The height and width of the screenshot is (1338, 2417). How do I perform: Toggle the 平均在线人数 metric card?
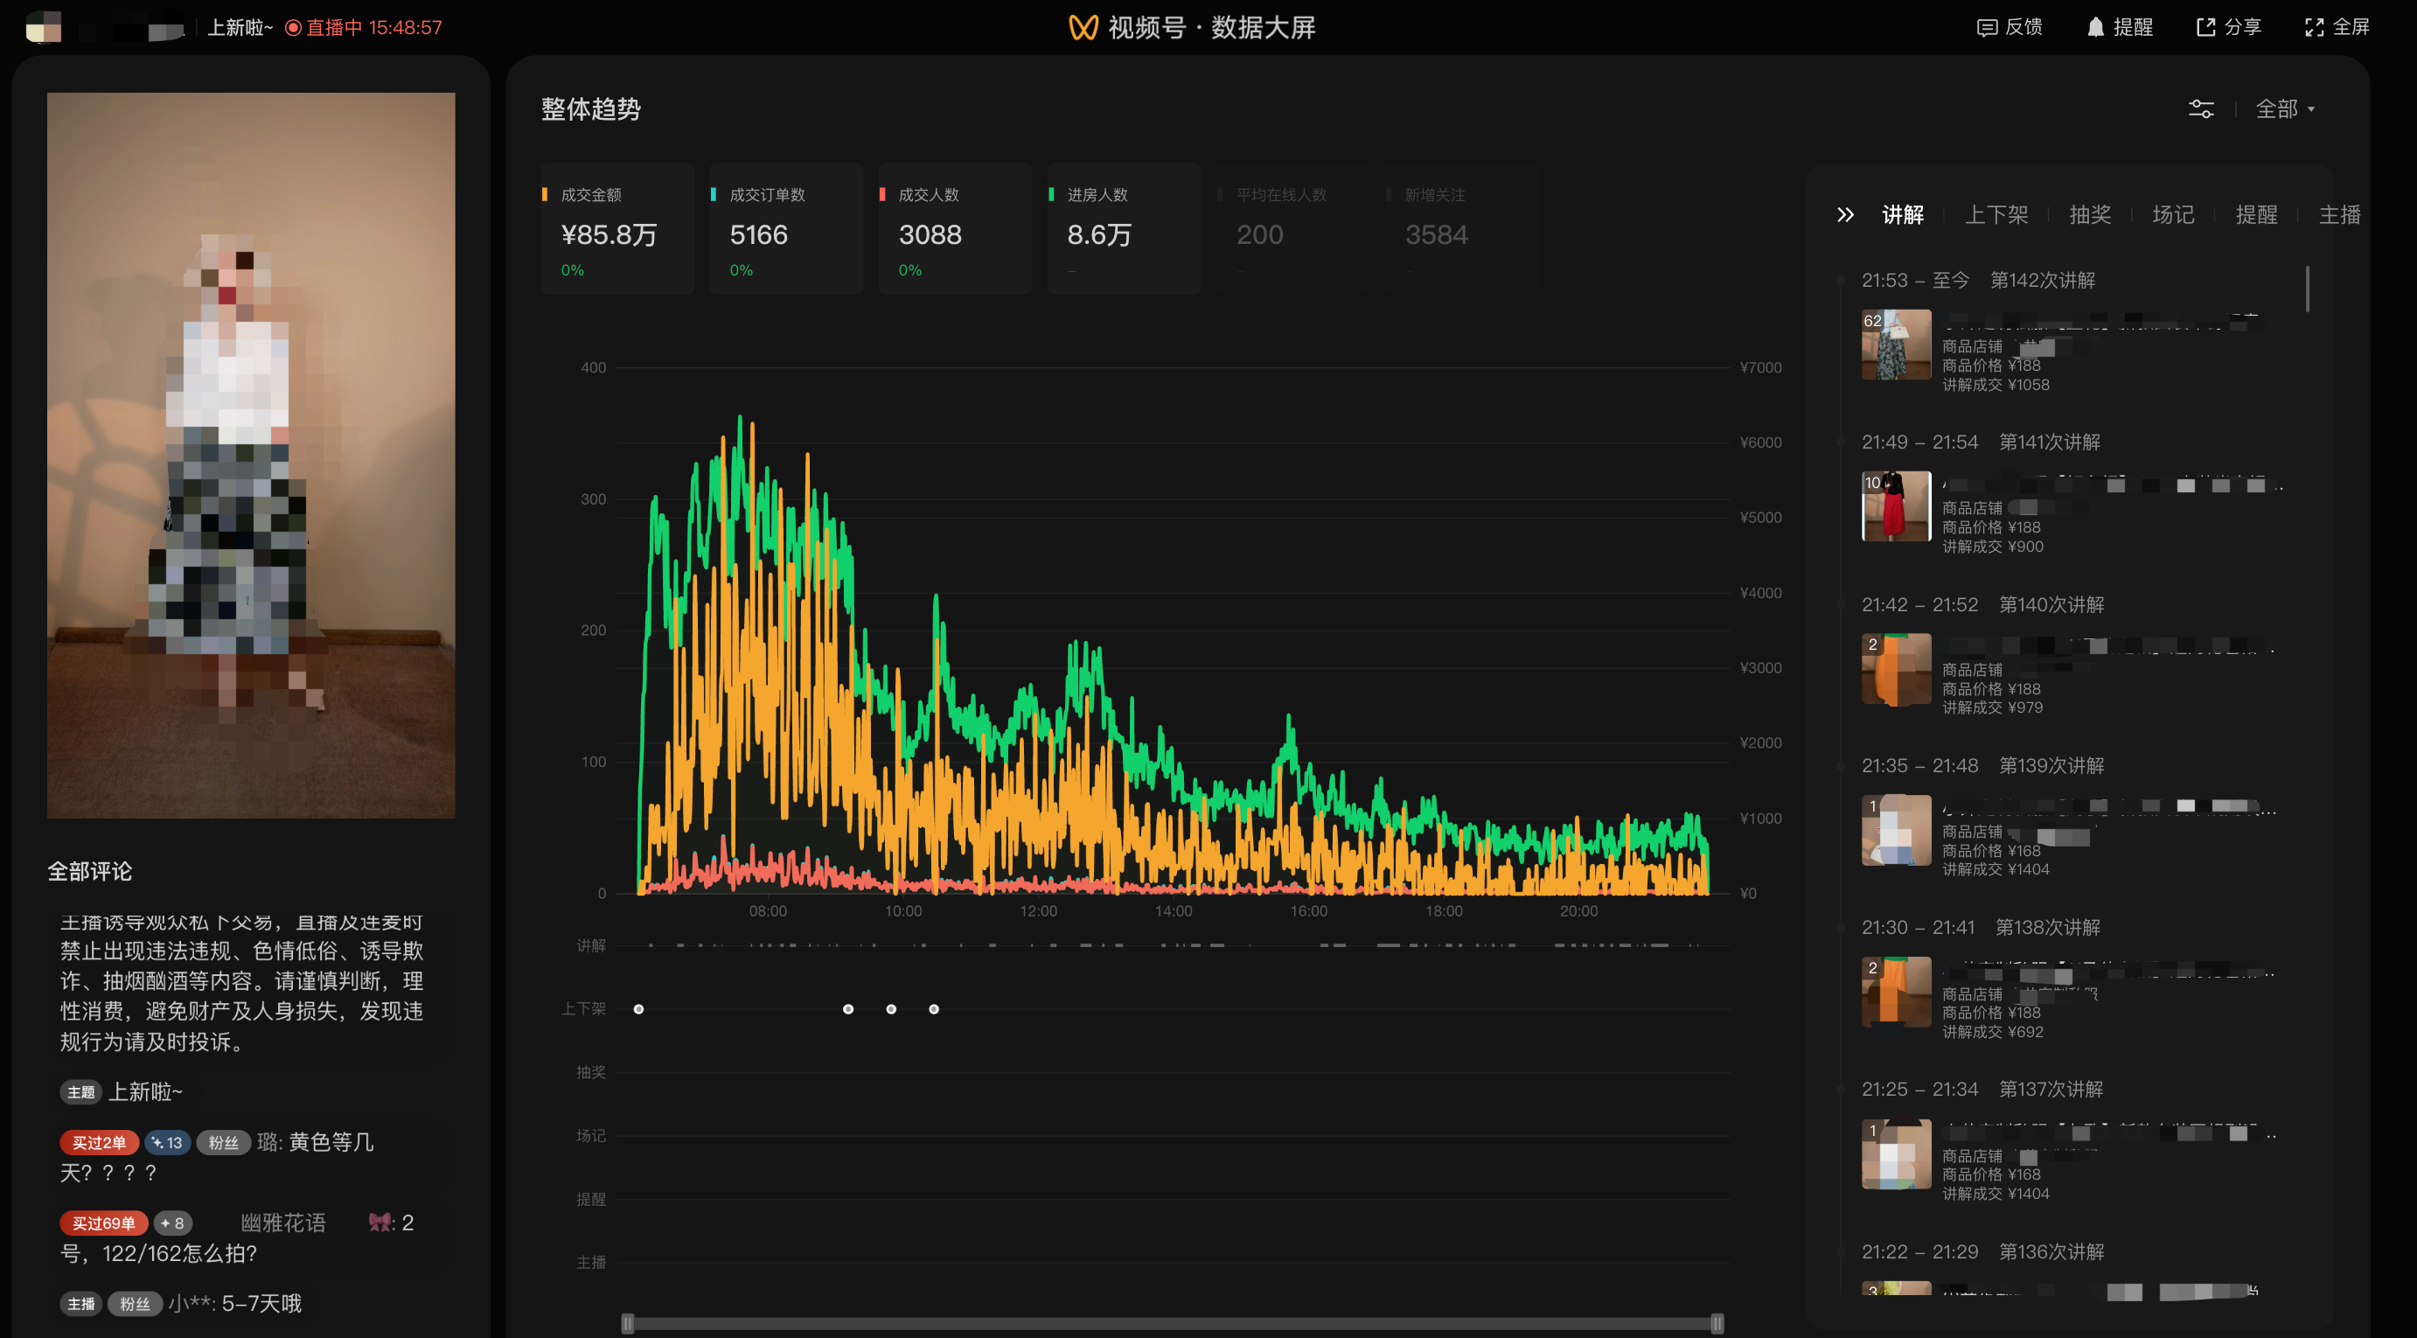1292,229
